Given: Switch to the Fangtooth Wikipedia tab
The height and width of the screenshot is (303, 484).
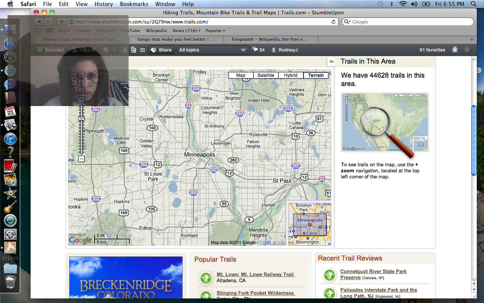Looking at the screenshot, I should point(270,39).
